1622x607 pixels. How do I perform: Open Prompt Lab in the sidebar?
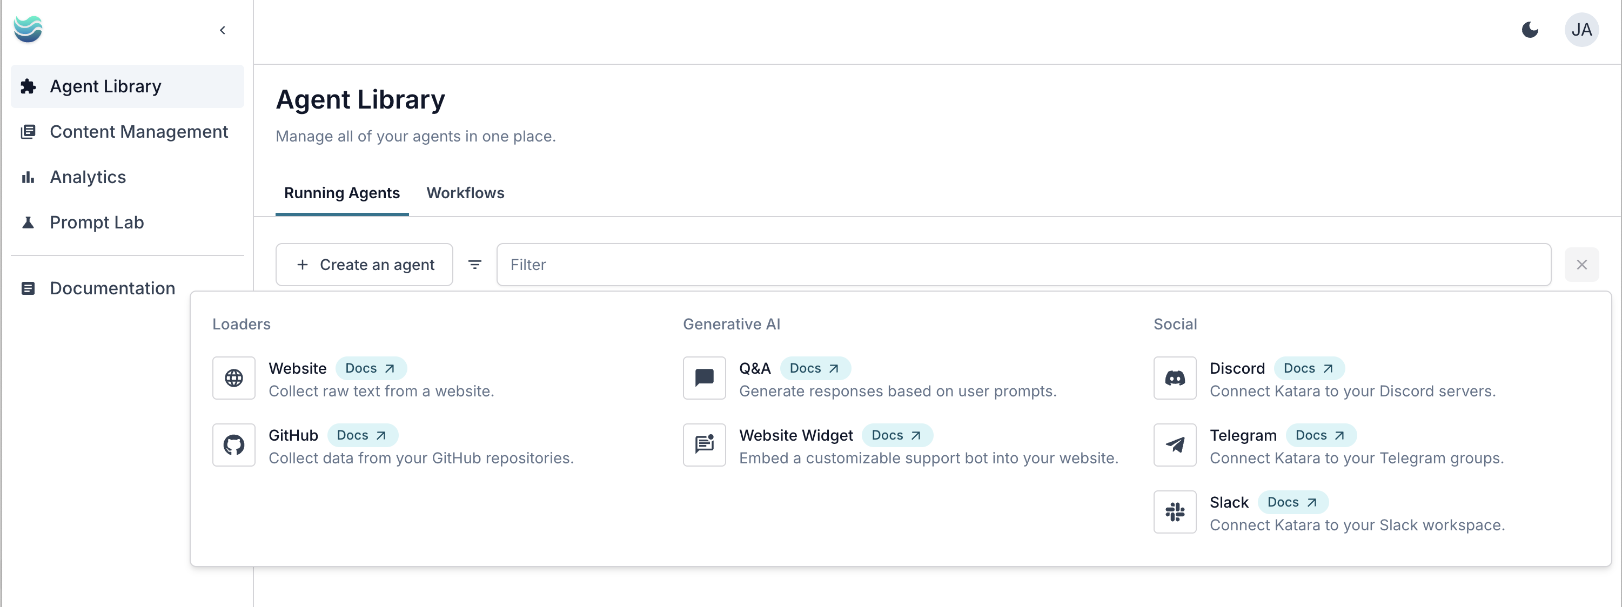point(127,222)
